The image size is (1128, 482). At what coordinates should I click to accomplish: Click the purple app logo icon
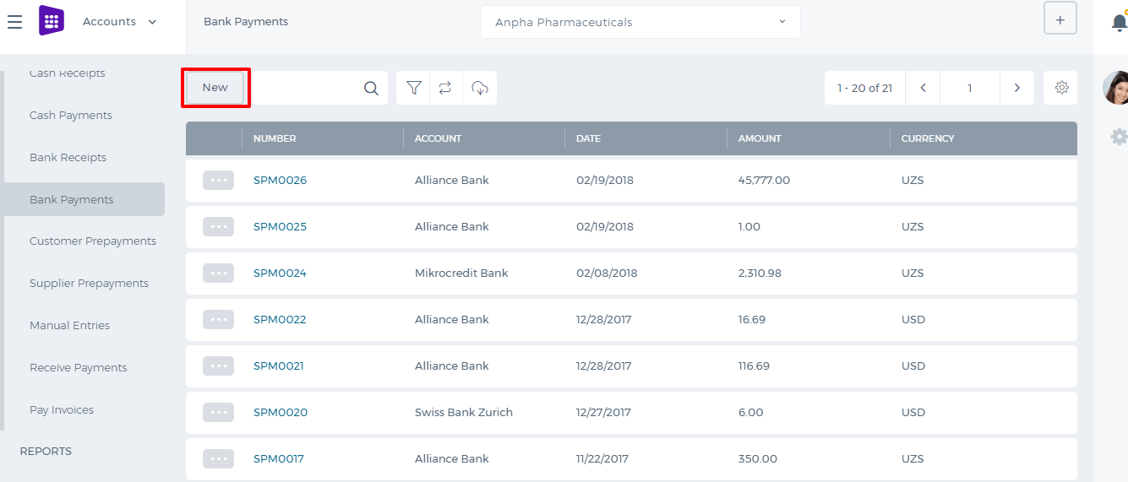pos(52,21)
